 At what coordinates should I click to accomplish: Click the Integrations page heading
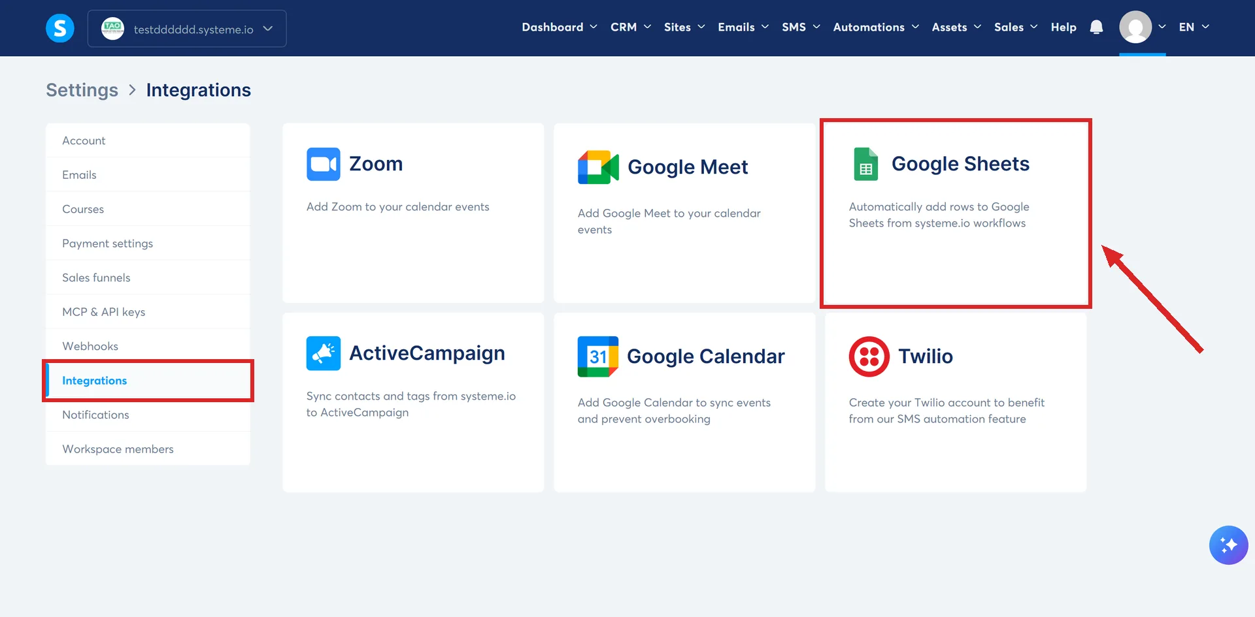click(x=199, y=90)
